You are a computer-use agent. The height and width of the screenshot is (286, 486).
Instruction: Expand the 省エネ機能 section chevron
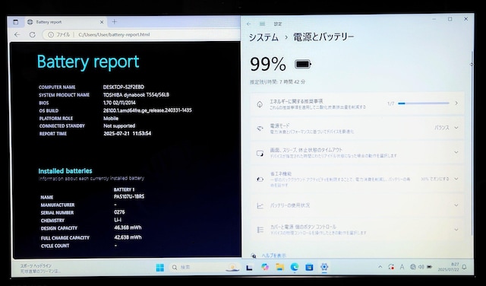tap(456, 179)
